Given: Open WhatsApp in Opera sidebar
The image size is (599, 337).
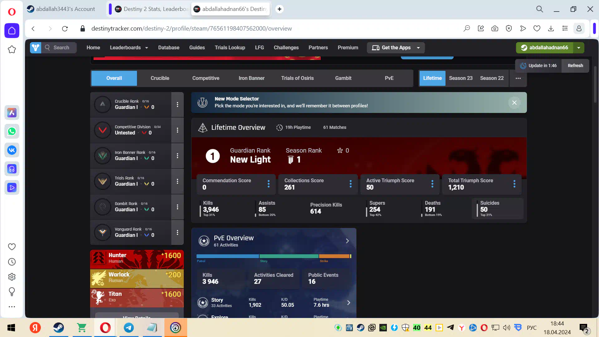Looking at the screenshot, I should [12, 131].
